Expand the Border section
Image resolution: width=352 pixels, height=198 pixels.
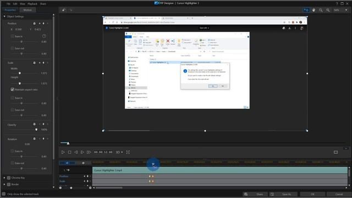tap(4, 184)
